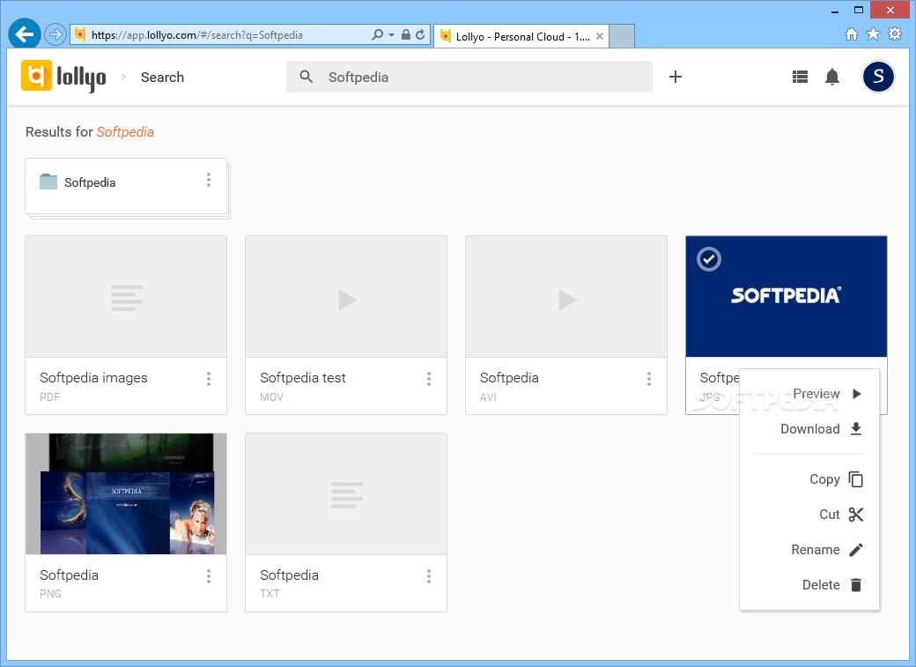Click the browser home icon

pos(852,33)
